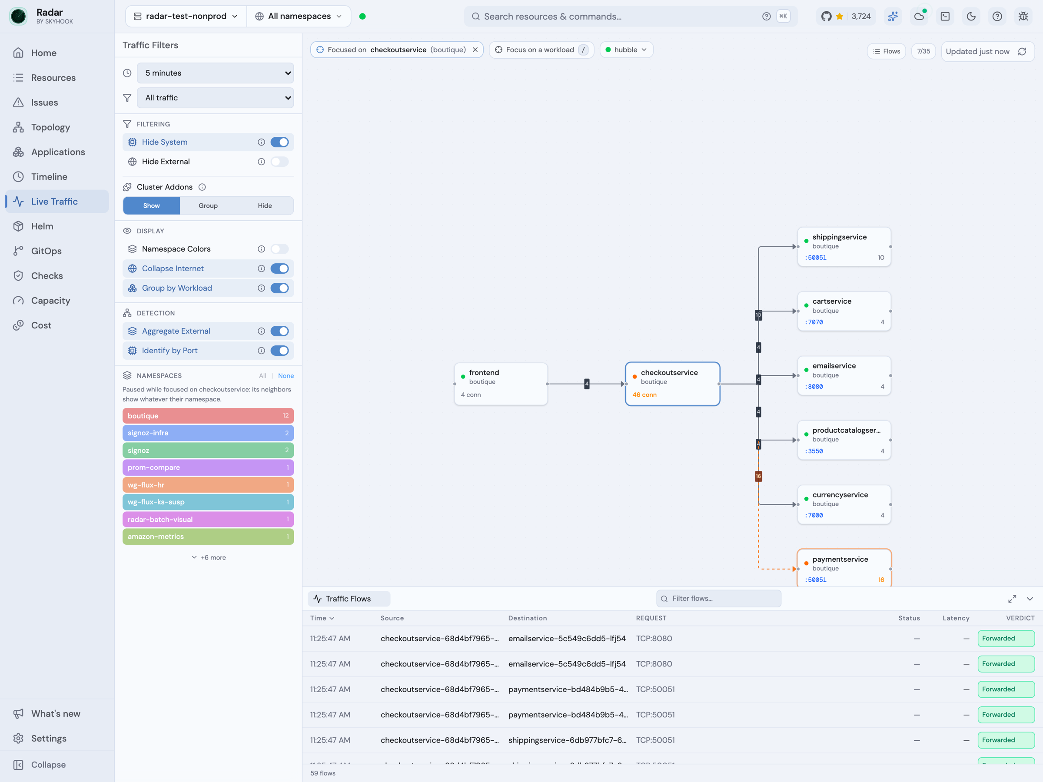This screenshot has width=1043, height=782.
Task: Expand the +6 more namespaces list
Action: coord(209,557)
